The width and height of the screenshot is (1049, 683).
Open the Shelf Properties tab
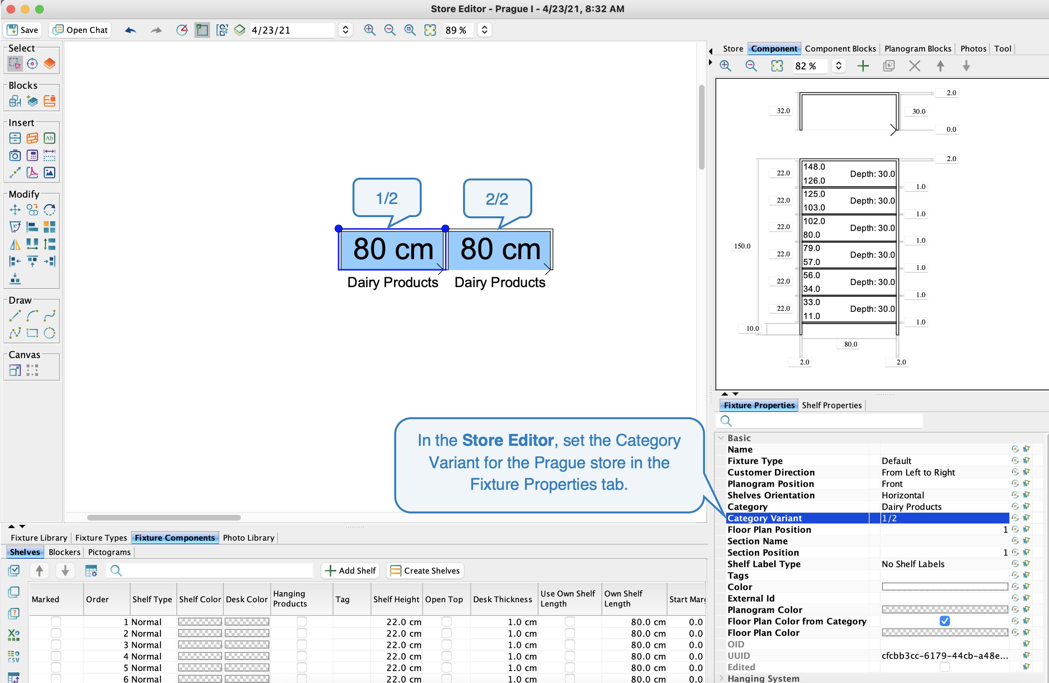coord(831,405)
